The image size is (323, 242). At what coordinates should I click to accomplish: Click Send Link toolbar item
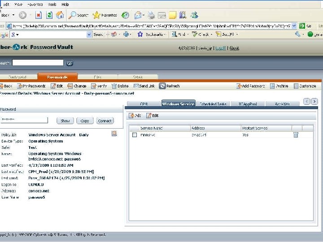click(144, 86)
